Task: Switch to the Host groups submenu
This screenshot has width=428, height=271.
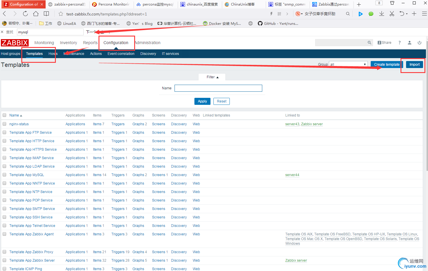Action: click(x=11, y=54)
